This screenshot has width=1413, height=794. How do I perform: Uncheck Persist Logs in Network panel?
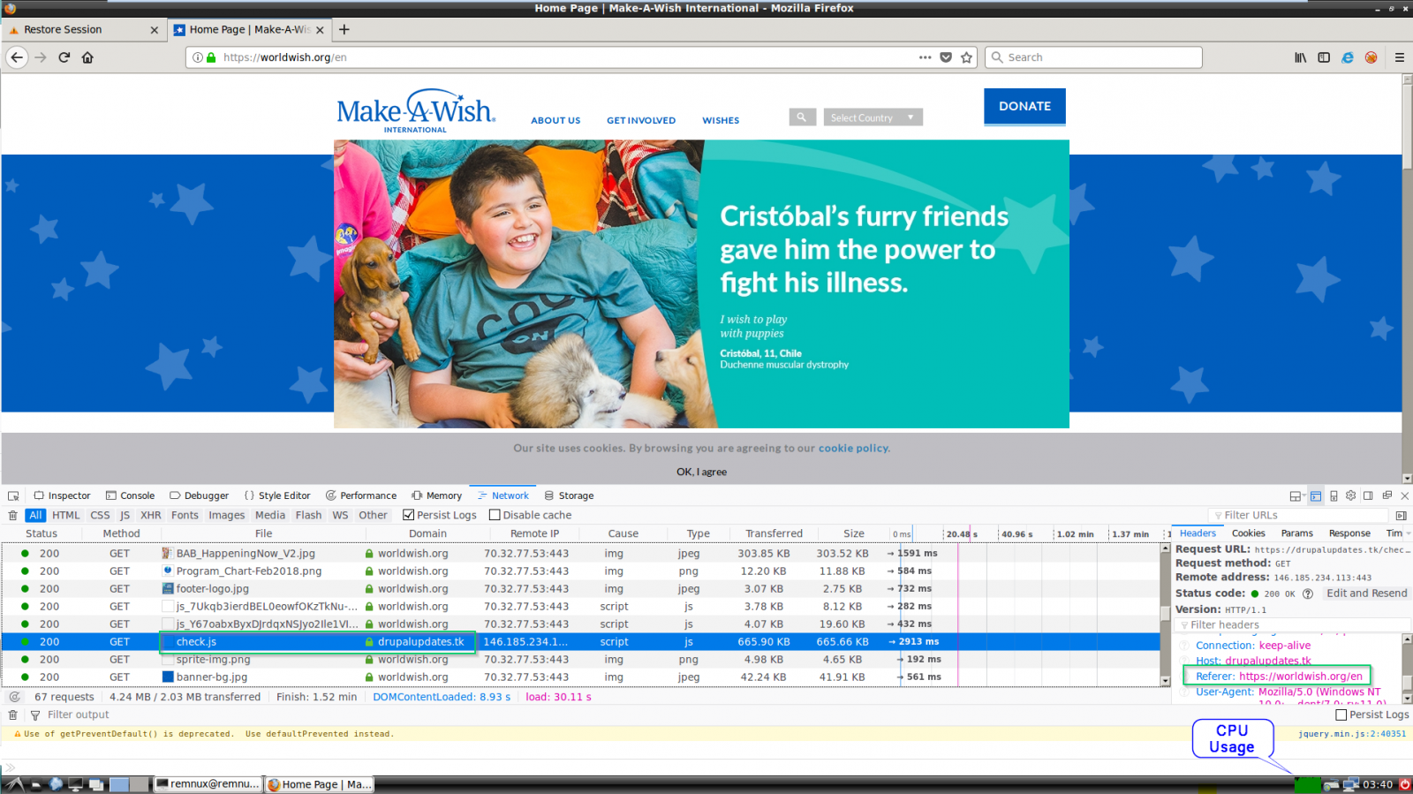click(x=408, y=515)
